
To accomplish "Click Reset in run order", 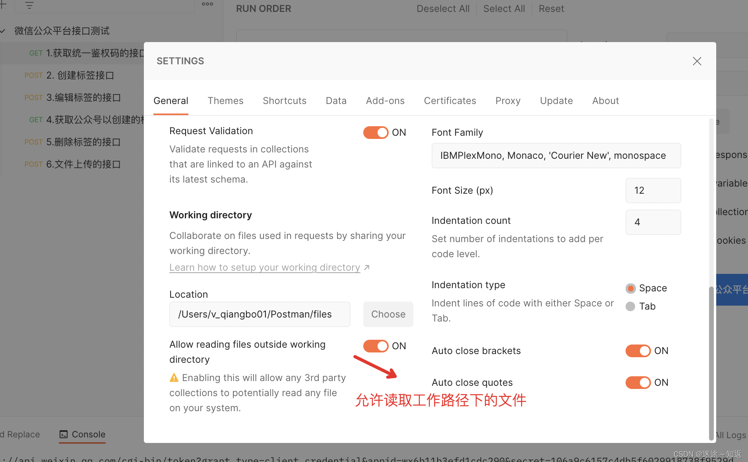I will tap(551, 9).
